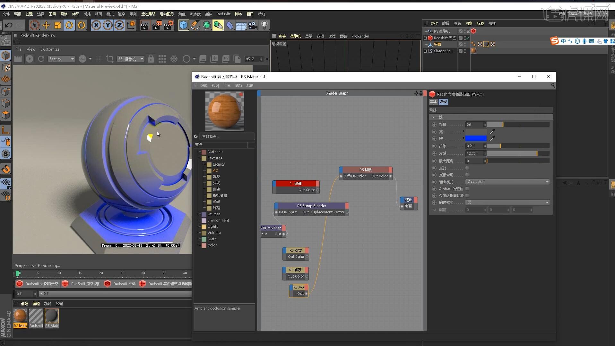Open the Beauty AOV dropdown in RenderView

pos(61,59)
